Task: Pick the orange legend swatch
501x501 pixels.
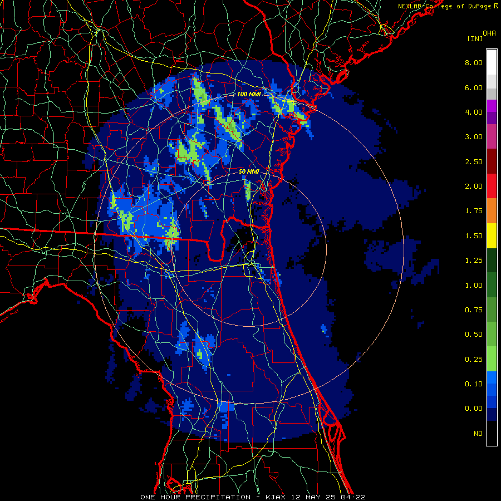Action: pos(492,210)
